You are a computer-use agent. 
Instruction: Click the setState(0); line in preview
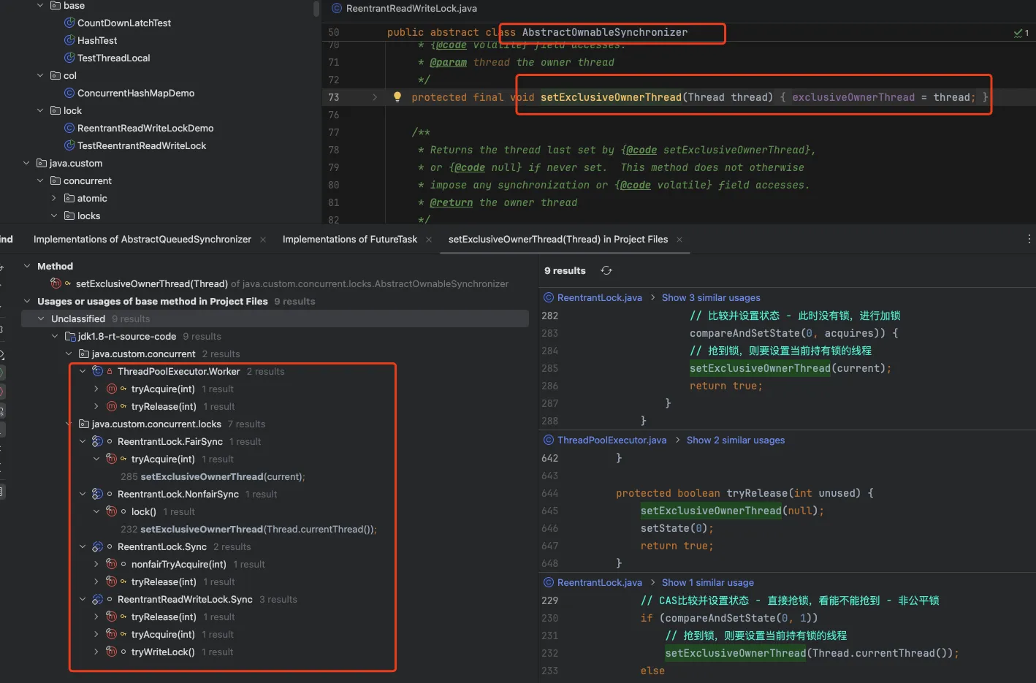point(677,528)
